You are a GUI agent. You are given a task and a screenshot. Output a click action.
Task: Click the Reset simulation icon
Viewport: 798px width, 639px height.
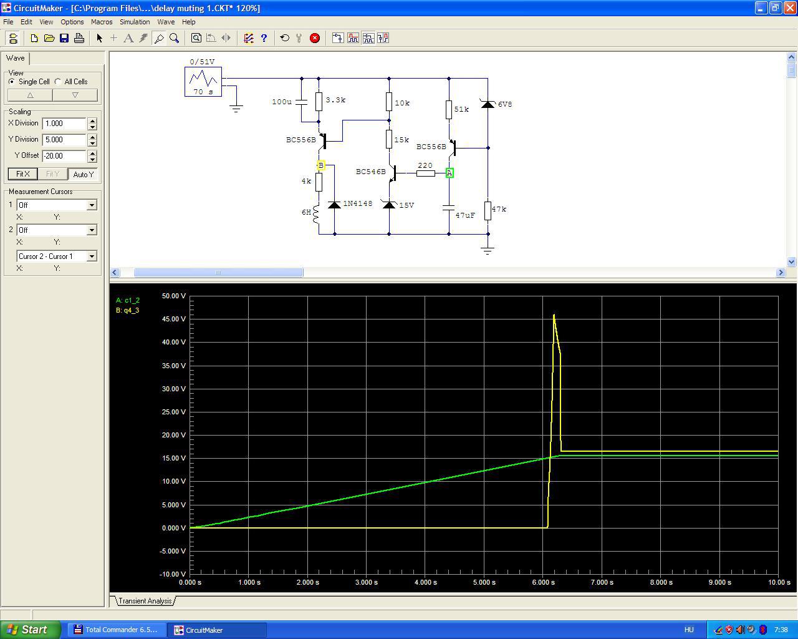(285, 38)
